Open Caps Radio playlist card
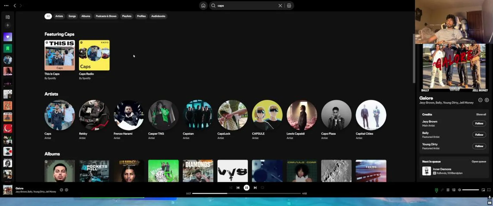The image size is (493, 206). (x=94, y=60)
